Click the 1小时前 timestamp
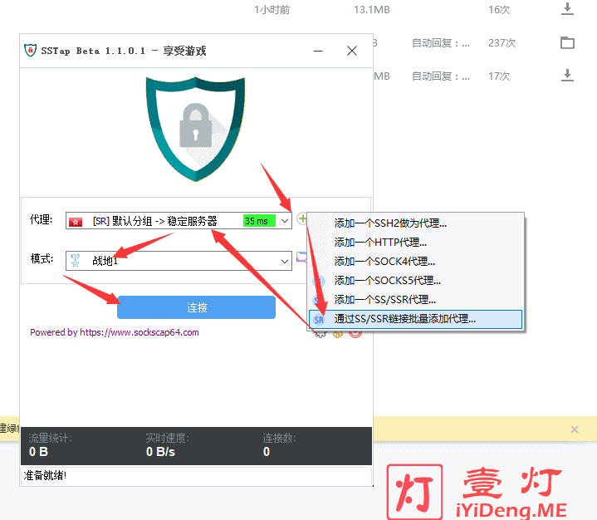This screenshot has width=597, height=520. [272, 9]
